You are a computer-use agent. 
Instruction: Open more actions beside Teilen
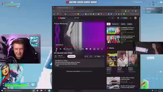point(103,56)
